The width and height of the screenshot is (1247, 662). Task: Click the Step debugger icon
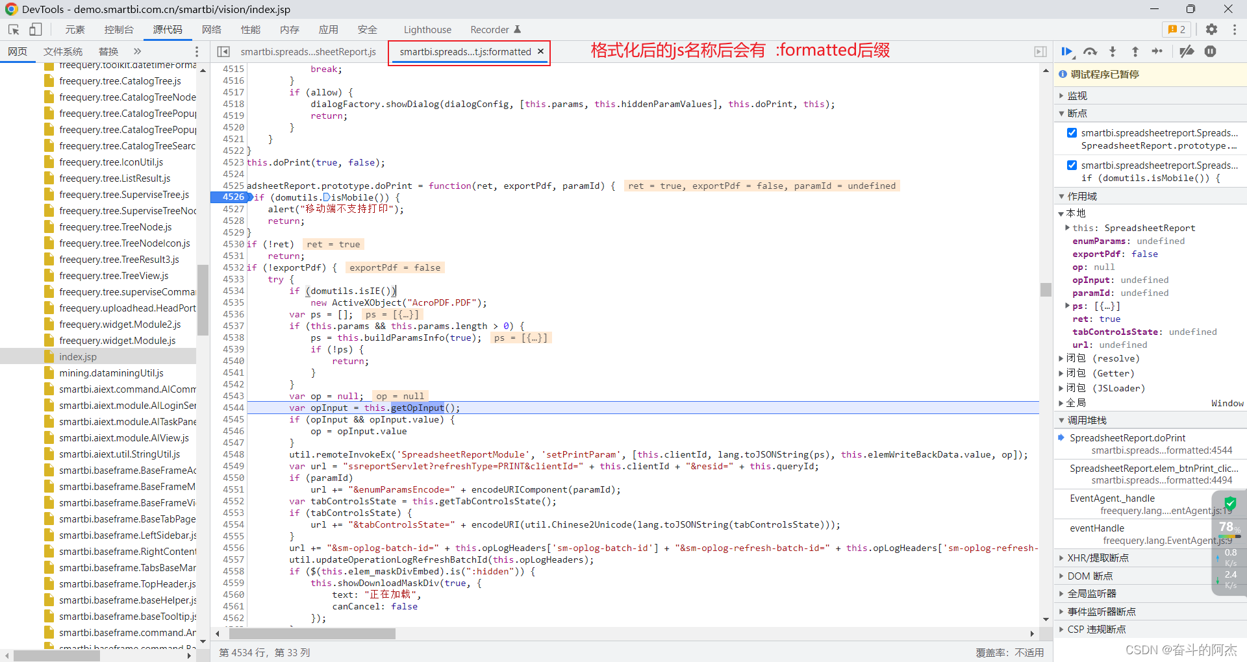coord(1157,51)
